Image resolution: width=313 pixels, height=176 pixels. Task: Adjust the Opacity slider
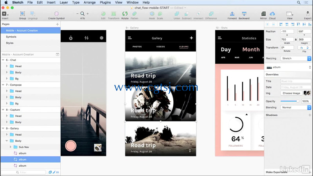290,101
